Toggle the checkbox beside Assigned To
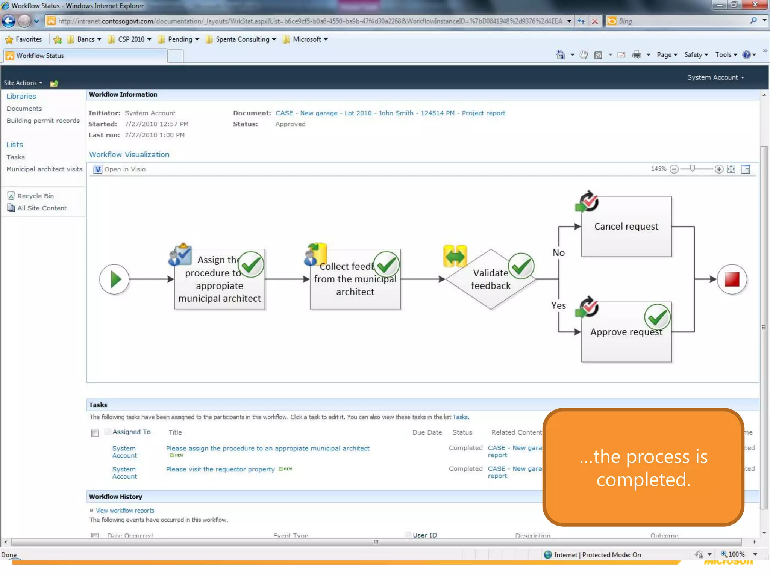This screenshot has height=577, width=770. click(108, 432)
